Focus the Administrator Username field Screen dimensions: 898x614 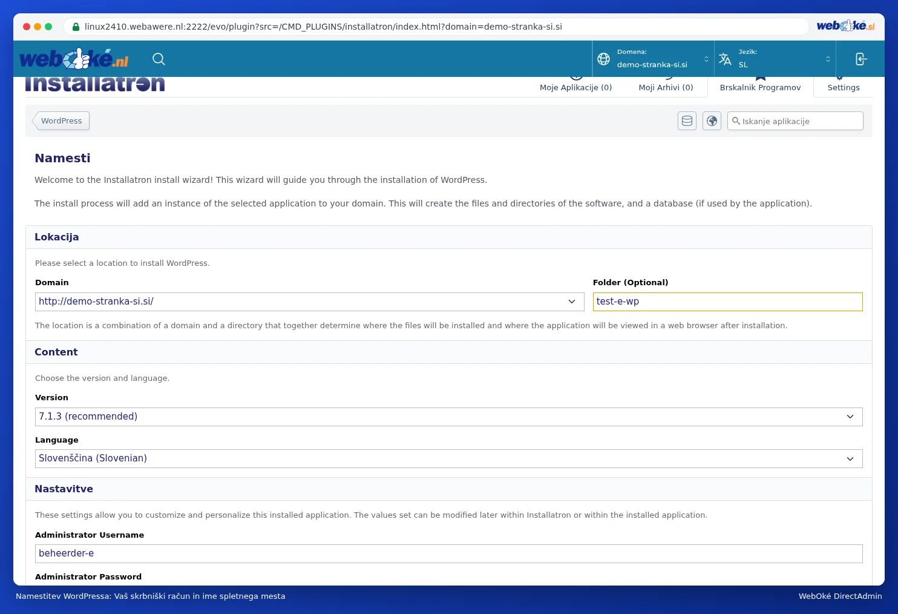point(449,553)
